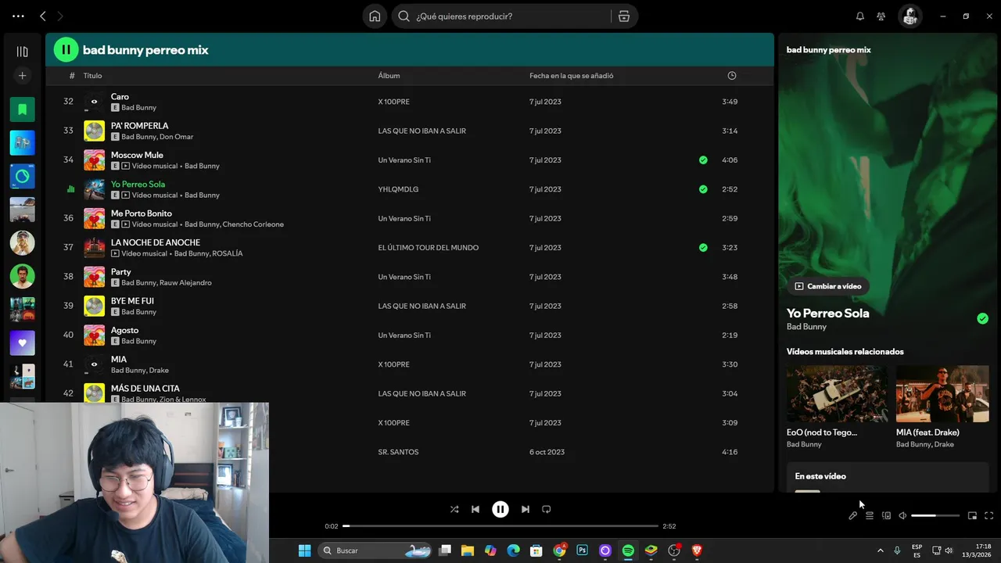Click the Agosto album cover thumbnail
Screen dimensions: 1001x563
click(94, 335)
